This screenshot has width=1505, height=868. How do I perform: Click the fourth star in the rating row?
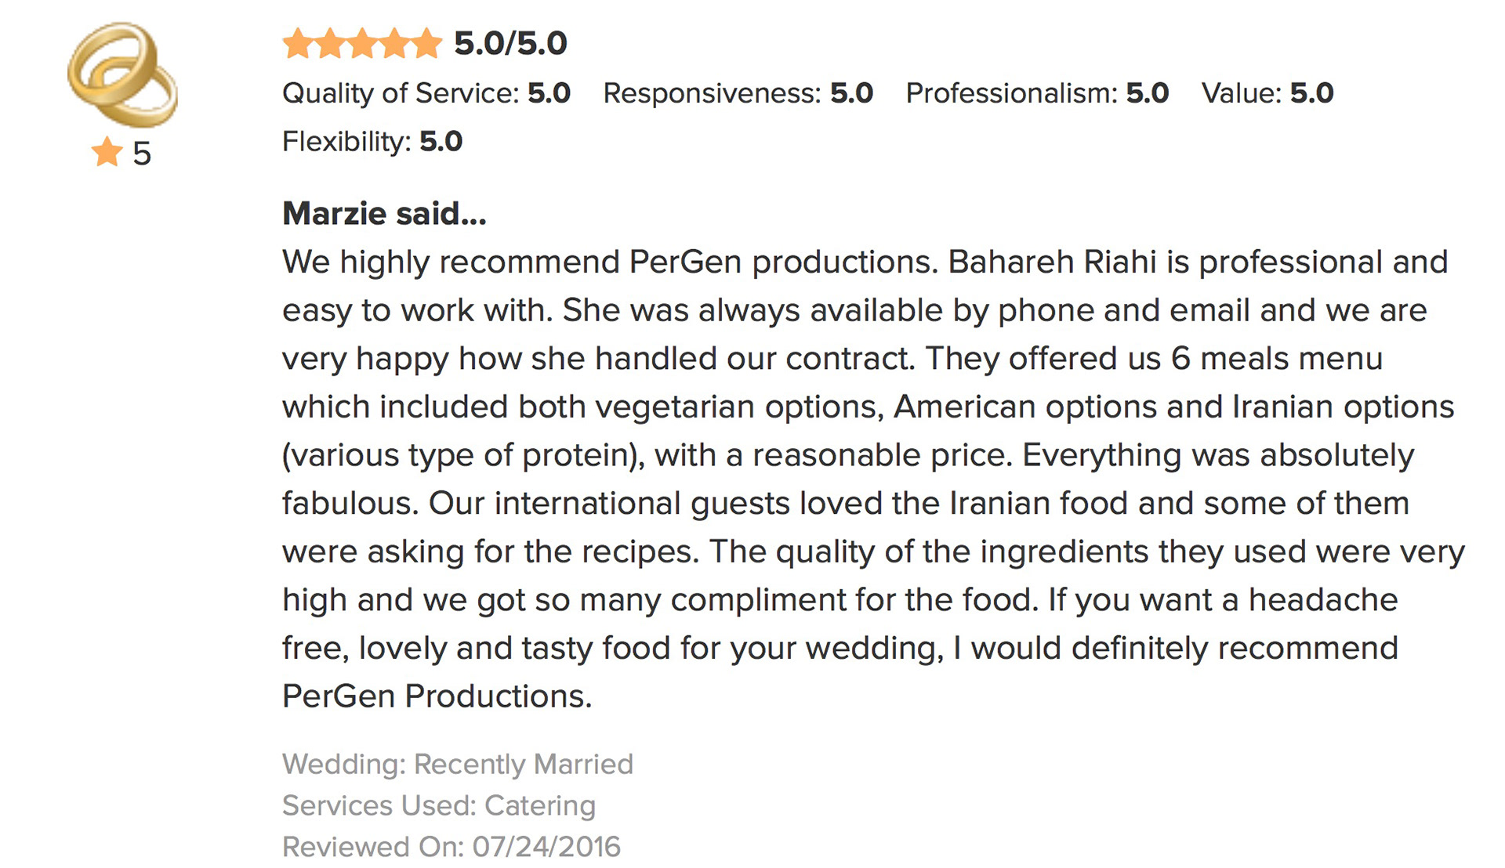[x=395, y=44]
